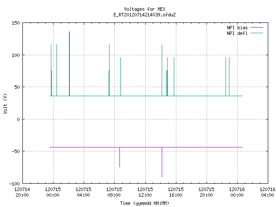The height and width of the screenshot is (207, 276).
Task: Click the y-axis tick value 150
Action: click(16, 23)
